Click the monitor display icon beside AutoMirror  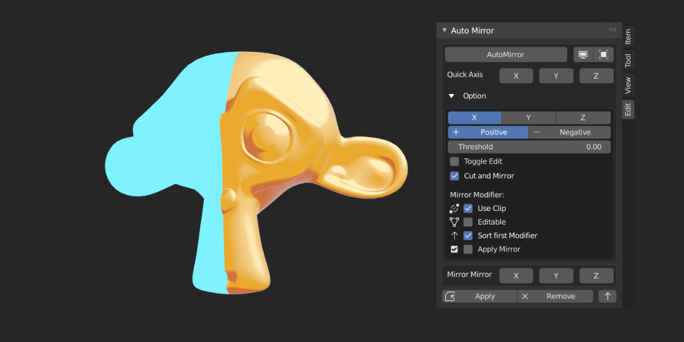(583, 54)
